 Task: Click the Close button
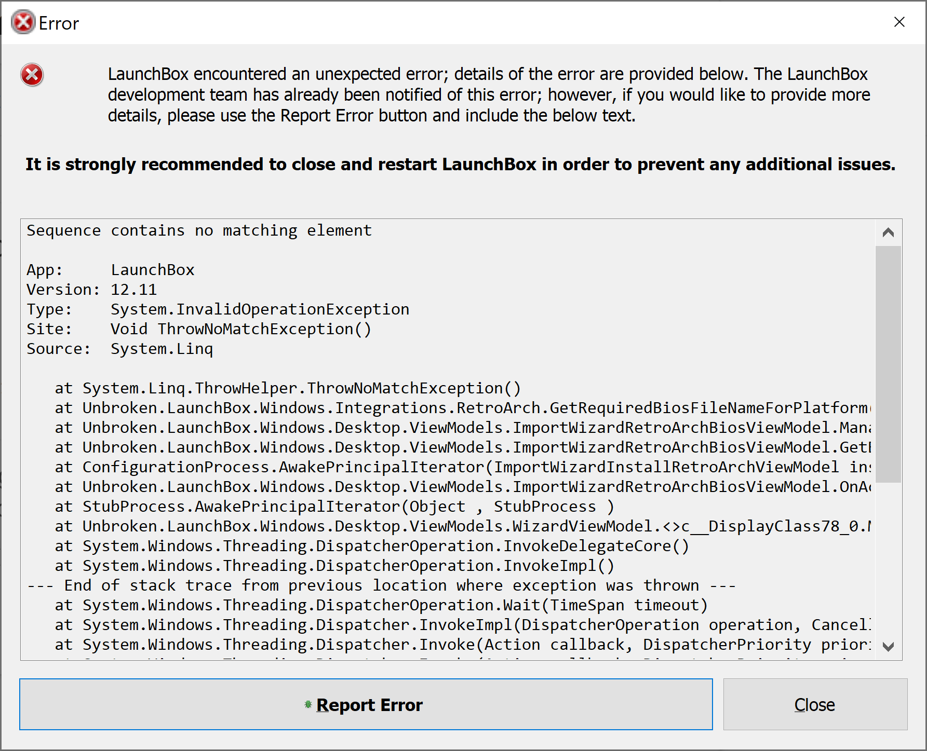815,704
